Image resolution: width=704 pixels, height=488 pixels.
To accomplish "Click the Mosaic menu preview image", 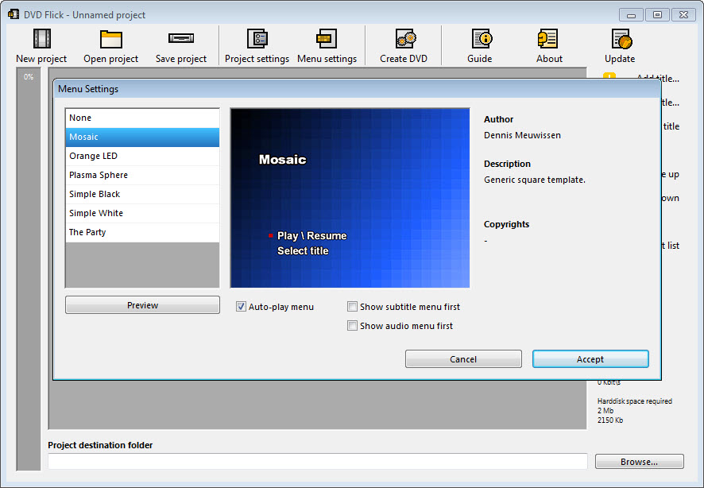I will tap(350, 198).
